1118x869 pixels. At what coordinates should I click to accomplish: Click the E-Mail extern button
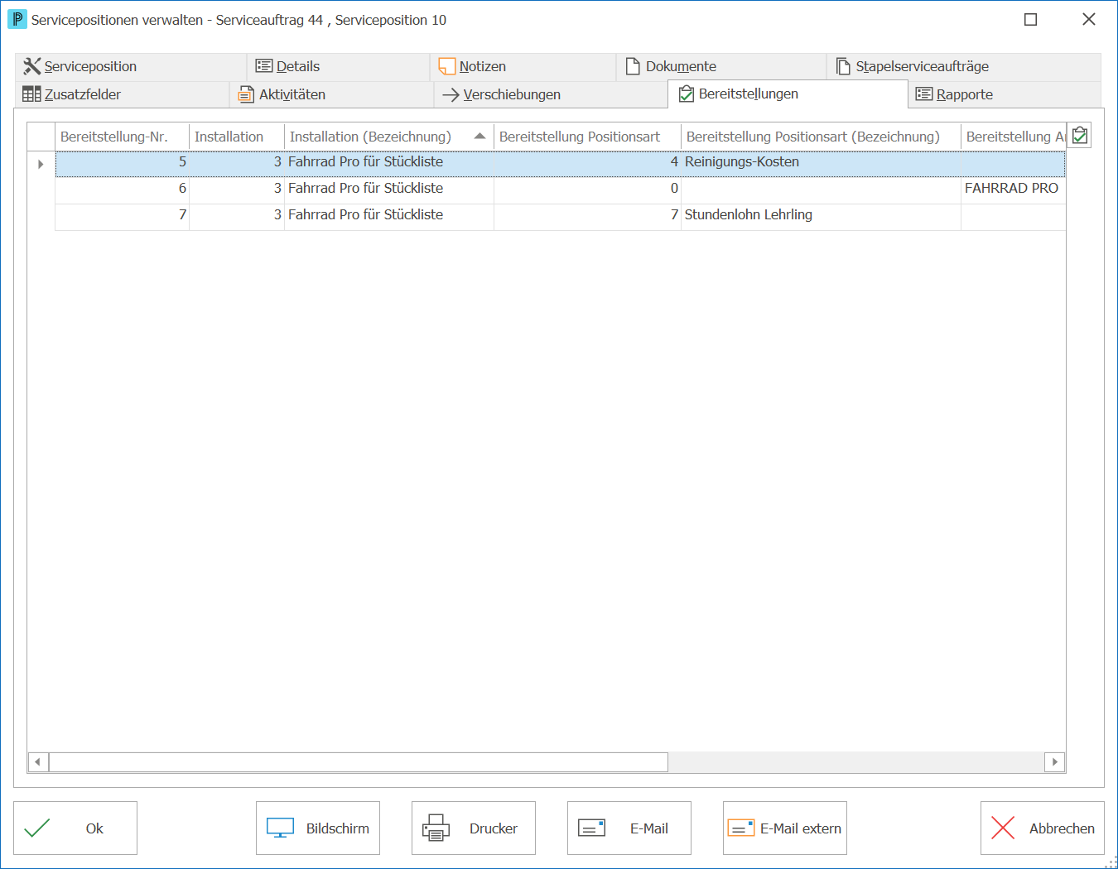point(785,828)
